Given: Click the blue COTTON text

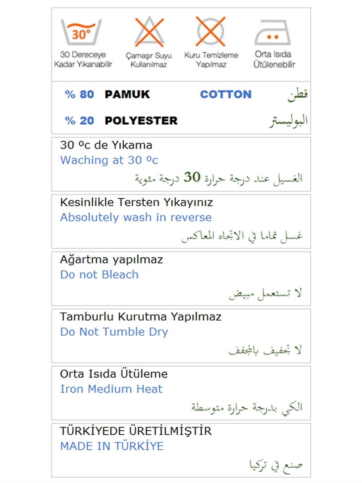Looking at the screenshot, I should [x=226, y=94].
